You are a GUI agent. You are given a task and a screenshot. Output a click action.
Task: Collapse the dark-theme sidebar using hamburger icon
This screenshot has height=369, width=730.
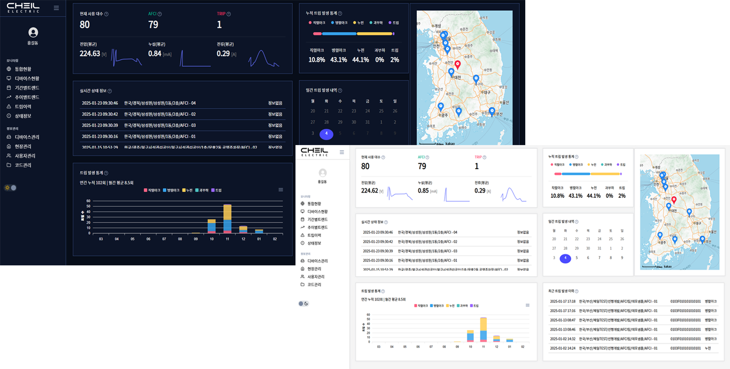point(56,8)
